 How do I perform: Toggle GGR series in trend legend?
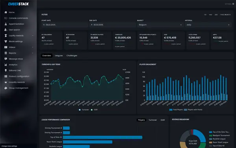coord(94,110)
